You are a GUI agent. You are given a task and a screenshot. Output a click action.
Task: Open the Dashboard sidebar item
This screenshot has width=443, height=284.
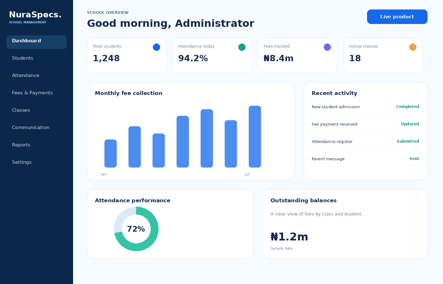coord(36,42)
